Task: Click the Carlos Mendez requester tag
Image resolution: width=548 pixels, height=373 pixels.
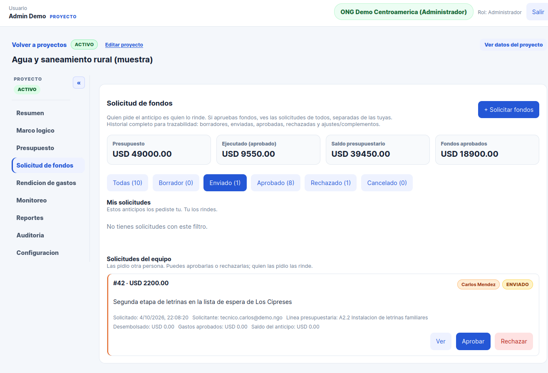Action: click(x=479, y=284)
